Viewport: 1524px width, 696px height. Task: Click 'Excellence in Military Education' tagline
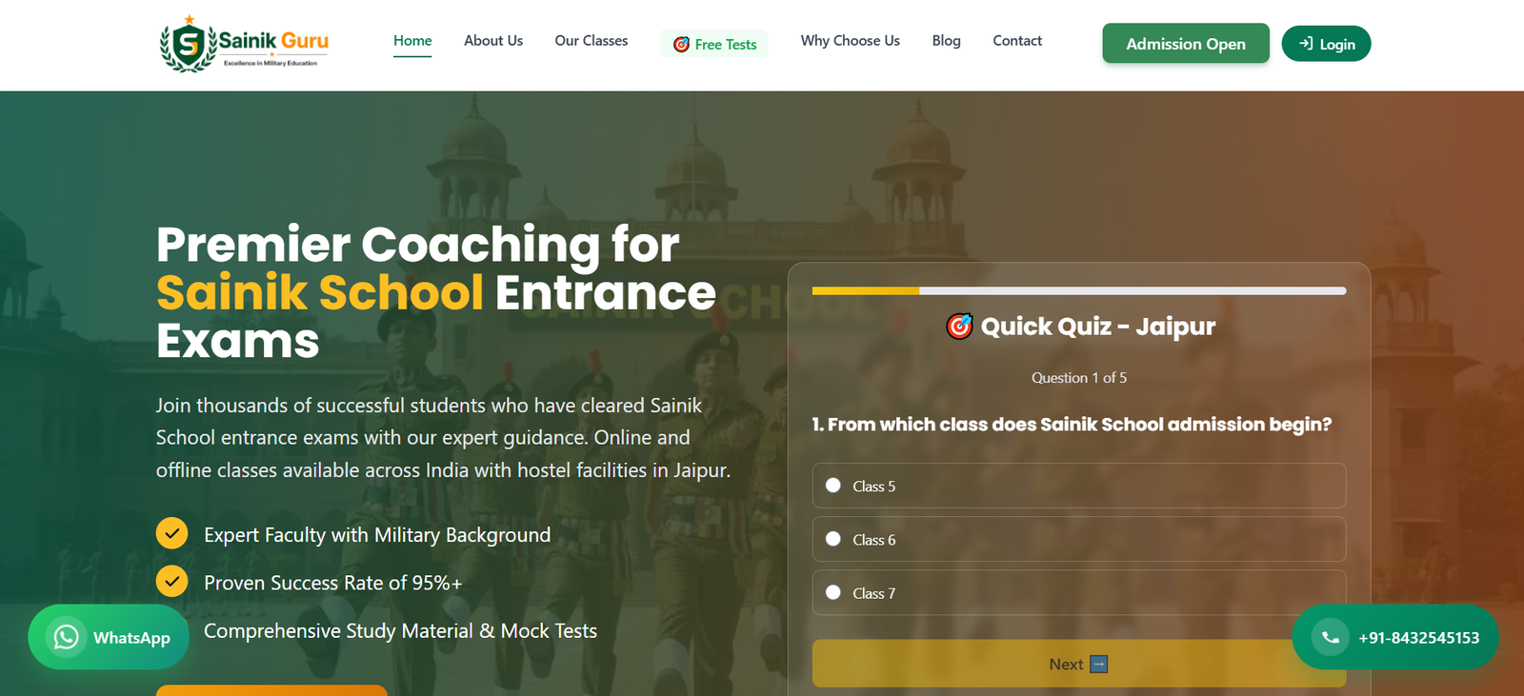pos(271,63)
